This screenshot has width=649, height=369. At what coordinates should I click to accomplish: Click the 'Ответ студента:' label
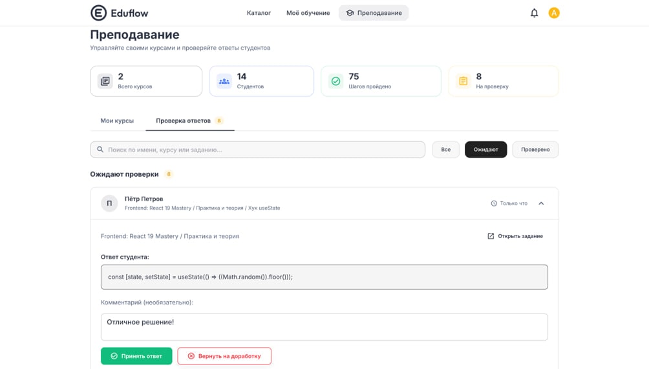125,257
